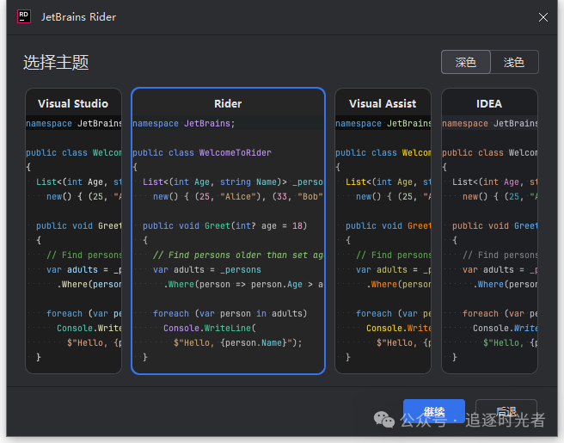Click the JetBrains Rider window title text
Image resolution: width=564 pixels, height=443 pixels.
click(78, 17)
